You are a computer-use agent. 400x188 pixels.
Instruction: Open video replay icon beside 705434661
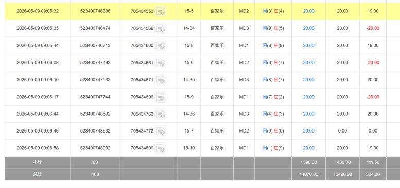click(x=161, y=62)
